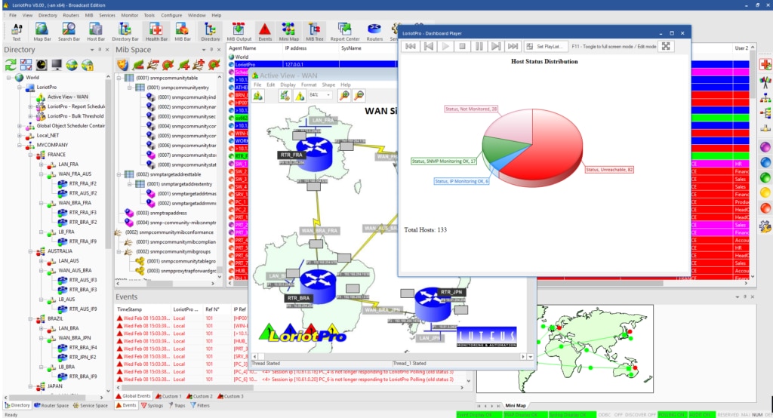Click the checklist icon in Directory toolbar
Image resolution: width=773 pixels, height=418 pixels.
tap(26, 65)
